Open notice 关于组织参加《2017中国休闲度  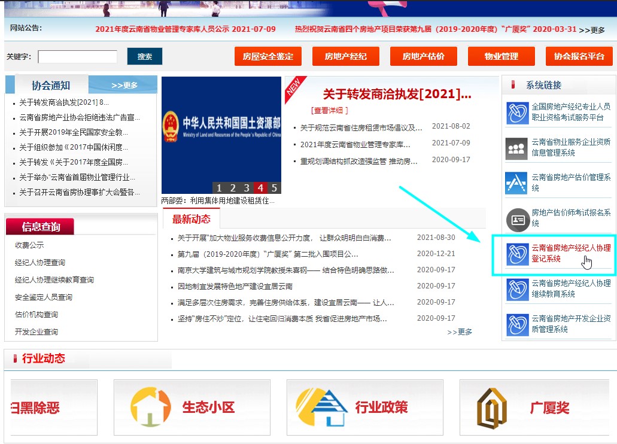(x=74, y=147)
